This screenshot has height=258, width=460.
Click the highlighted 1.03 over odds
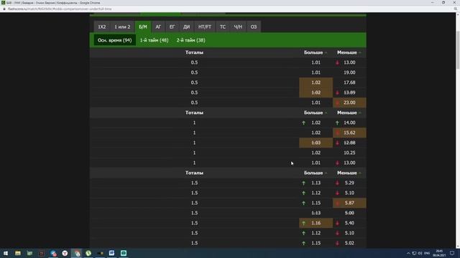click(316, 143)
